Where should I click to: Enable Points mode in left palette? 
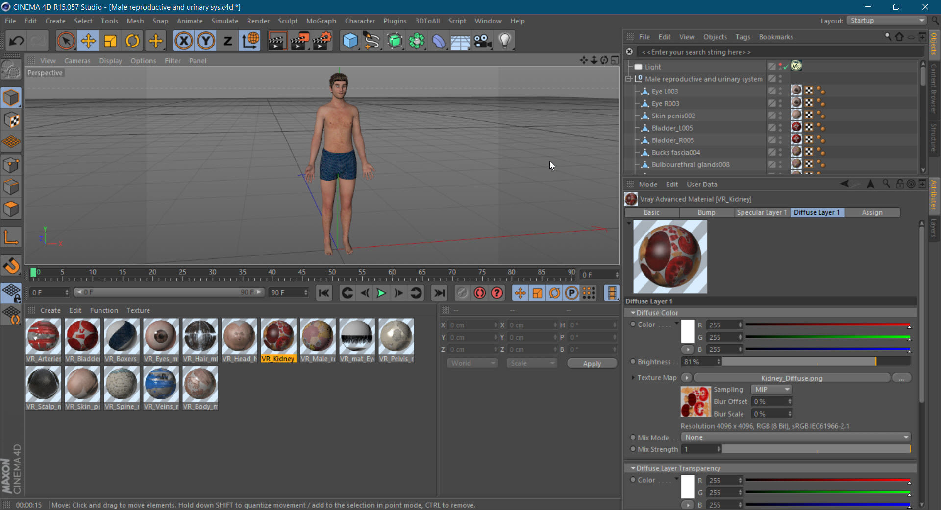11,164
